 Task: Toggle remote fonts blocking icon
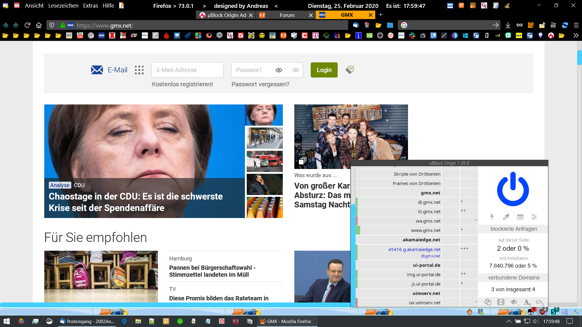[x=527, y=302]
